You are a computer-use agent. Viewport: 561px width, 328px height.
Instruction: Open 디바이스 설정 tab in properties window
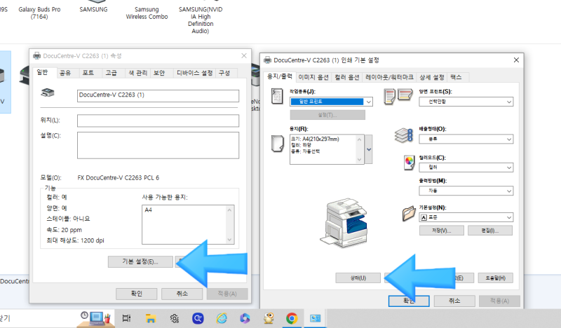click(195, 73)
